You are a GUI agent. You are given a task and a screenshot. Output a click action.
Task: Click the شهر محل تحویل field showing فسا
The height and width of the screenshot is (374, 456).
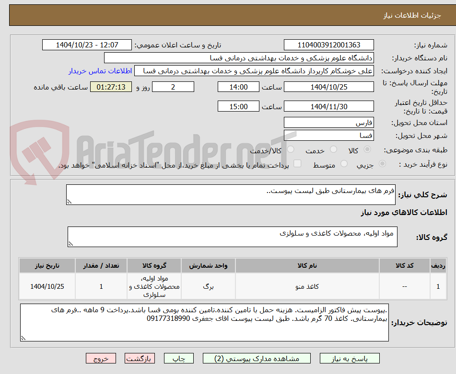329,135
